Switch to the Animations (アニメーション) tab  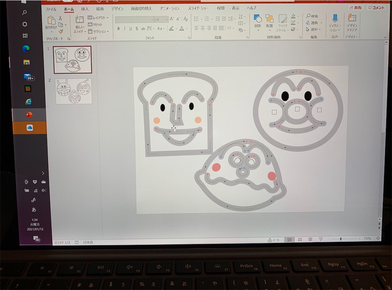(170, 8)
